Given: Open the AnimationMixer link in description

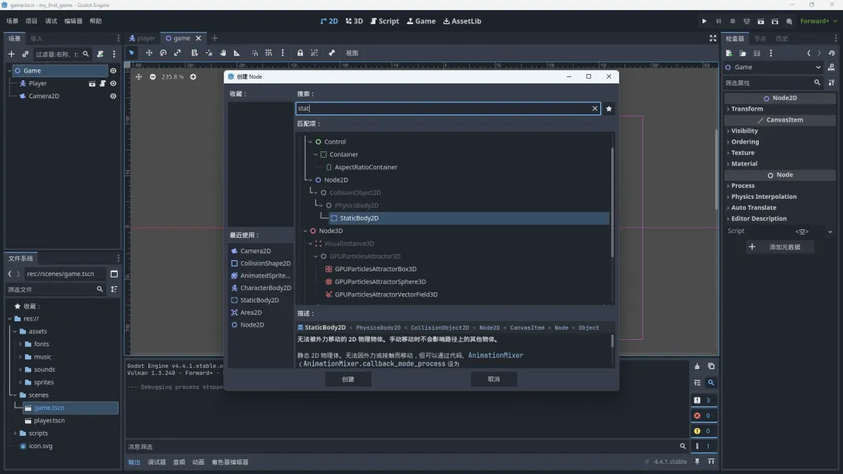Looking at the screenshot, I should [x=496, y=355].
